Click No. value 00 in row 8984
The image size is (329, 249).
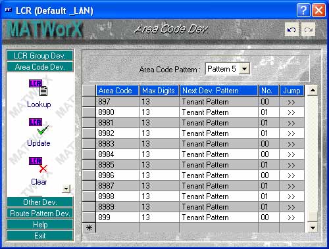click(268, 154)
